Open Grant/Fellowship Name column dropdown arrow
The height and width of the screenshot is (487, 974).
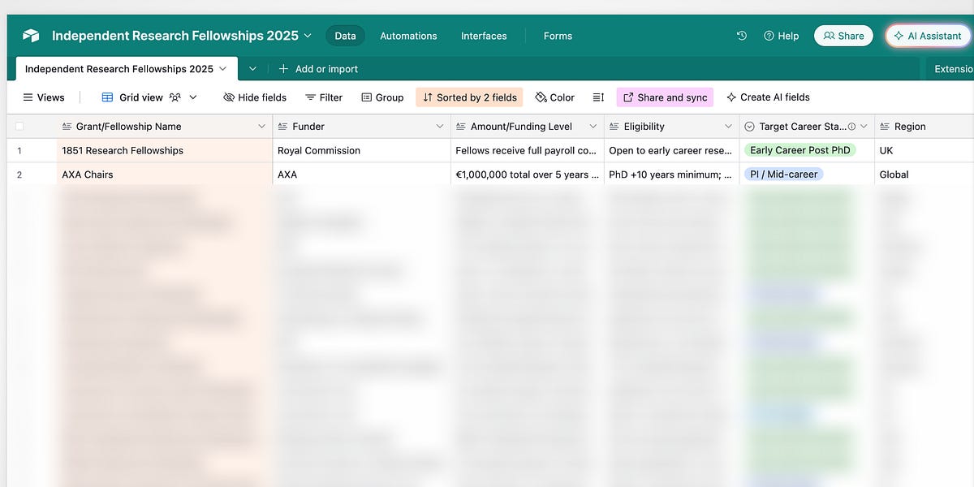pyautogui.click(x=261, y=127)
